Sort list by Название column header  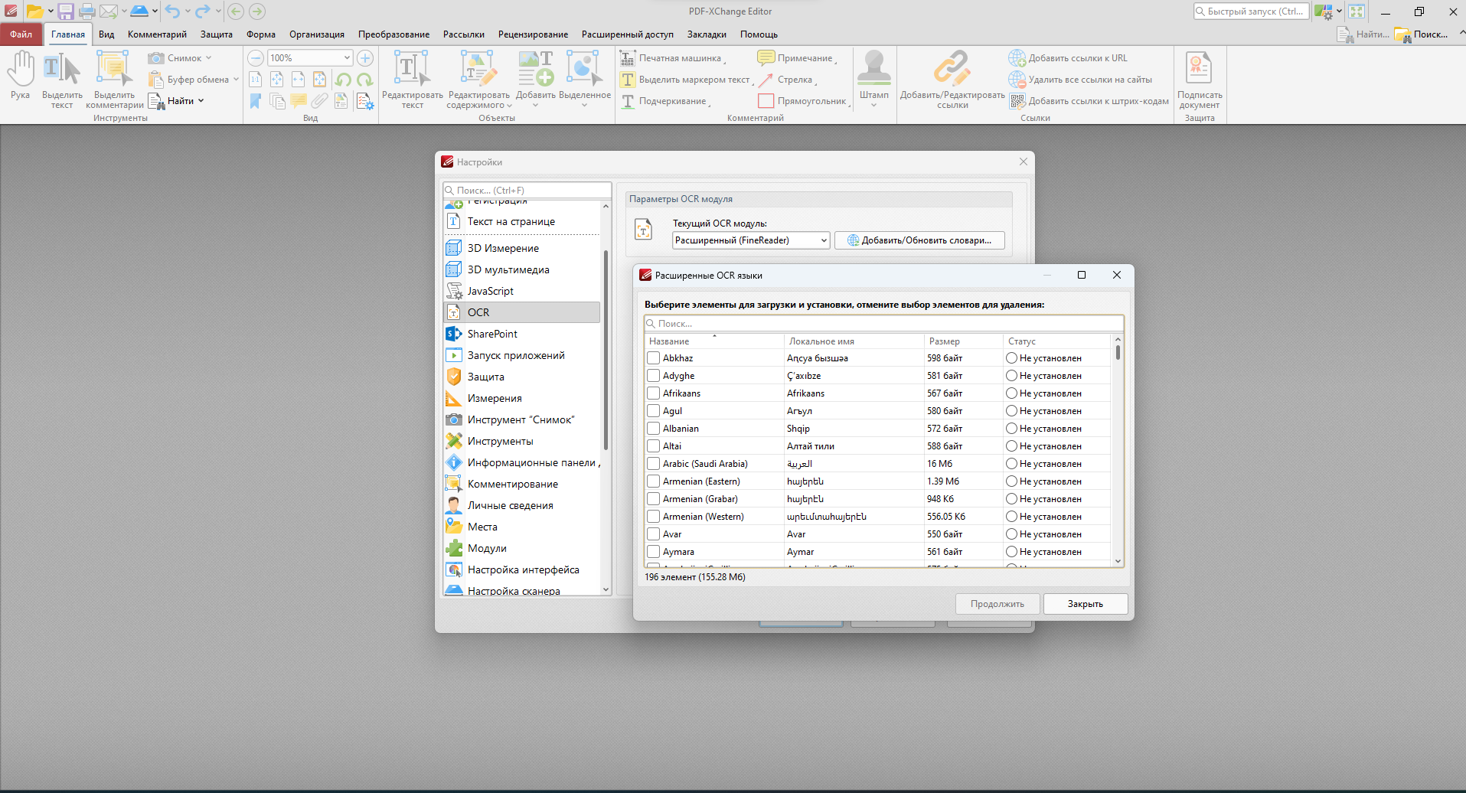[714, 341]
